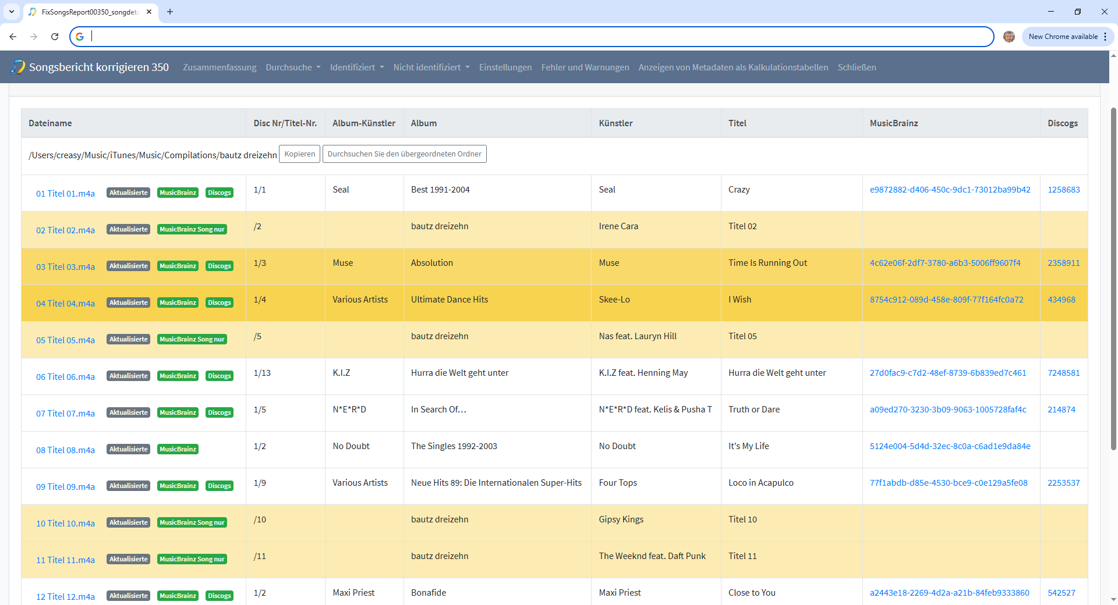The image size is (1118, 605).
Task: Open MusicBrainz ID 27d0fac9 link
Action: pos(948,373)
